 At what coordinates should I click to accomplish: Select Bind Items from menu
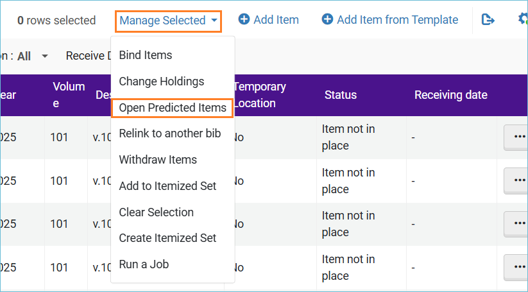(x=146, y=55)
